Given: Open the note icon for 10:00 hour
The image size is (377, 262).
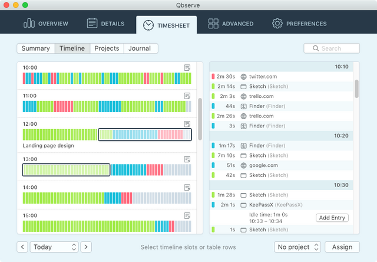Looking at the screenshot, I should [187, 68].
